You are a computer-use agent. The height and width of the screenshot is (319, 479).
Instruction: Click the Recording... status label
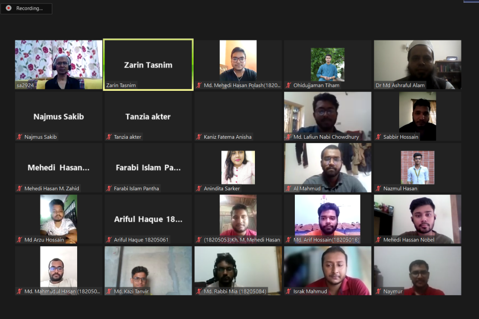tap(29, 9)
